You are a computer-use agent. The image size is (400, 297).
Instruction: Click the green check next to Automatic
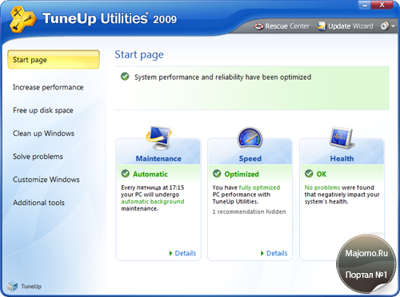point(126,174)
